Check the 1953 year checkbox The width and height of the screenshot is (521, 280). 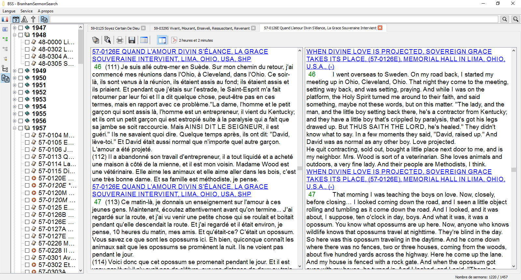click(x=21, y=99)
